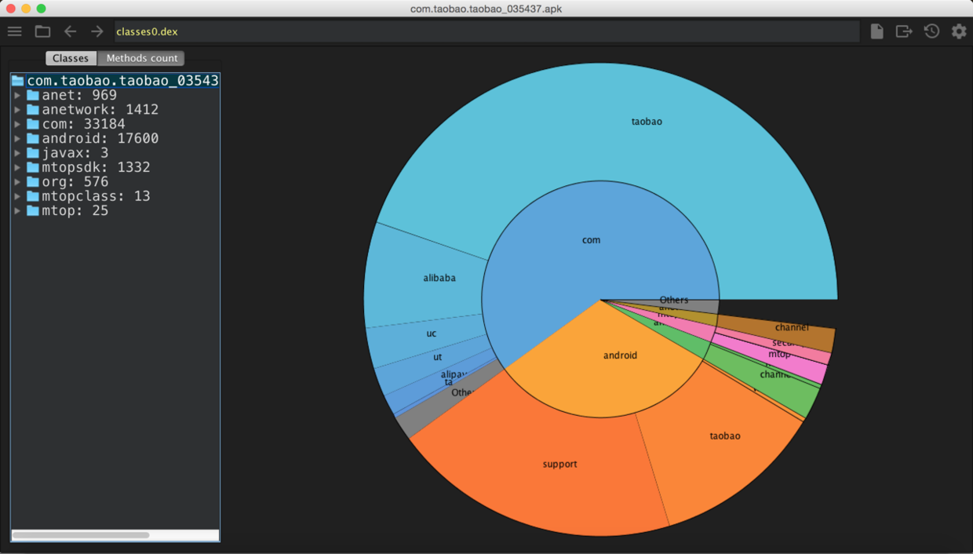Go back with the left arrow
This screenshot has width=973, height=554.
70,31
